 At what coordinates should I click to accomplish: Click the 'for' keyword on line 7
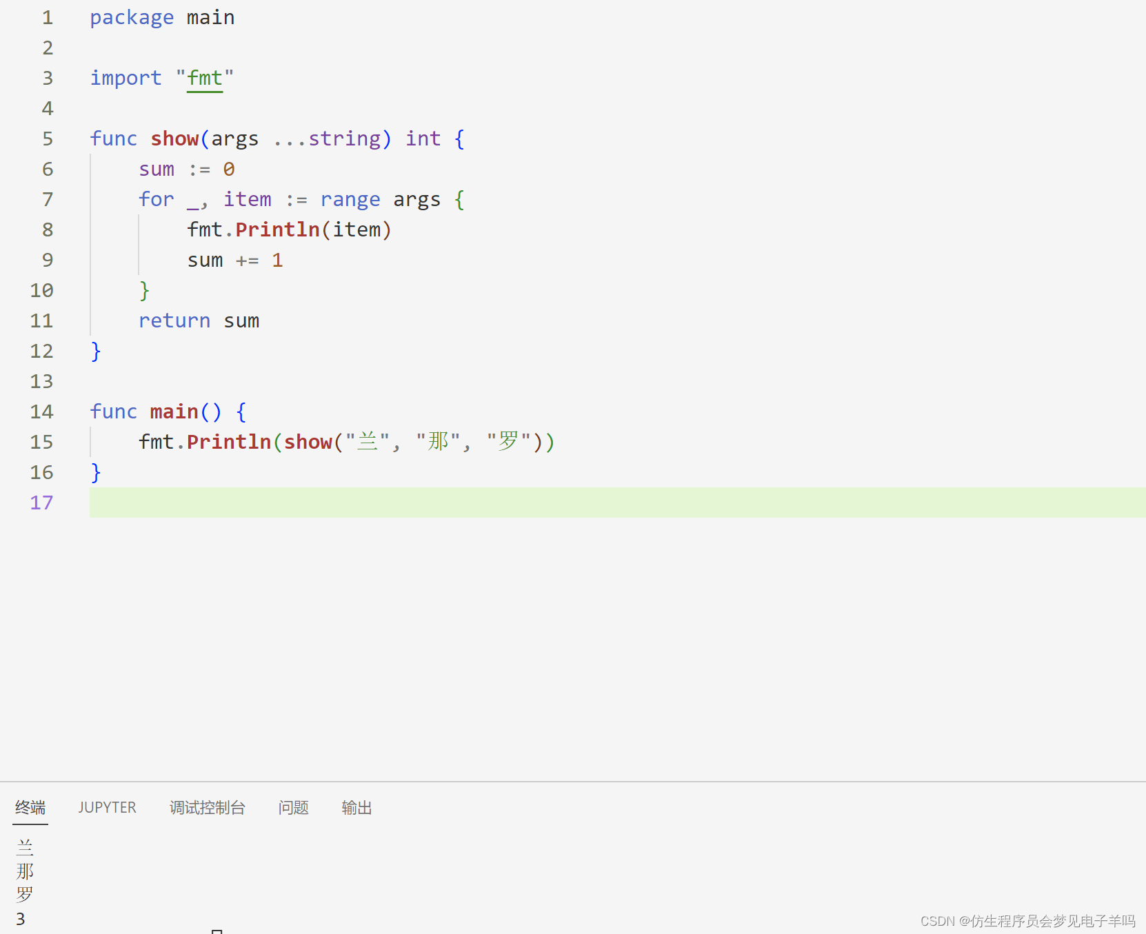click(x=157, y=199)
